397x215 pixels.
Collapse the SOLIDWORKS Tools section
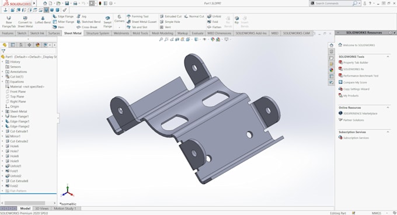click(388, 57)
